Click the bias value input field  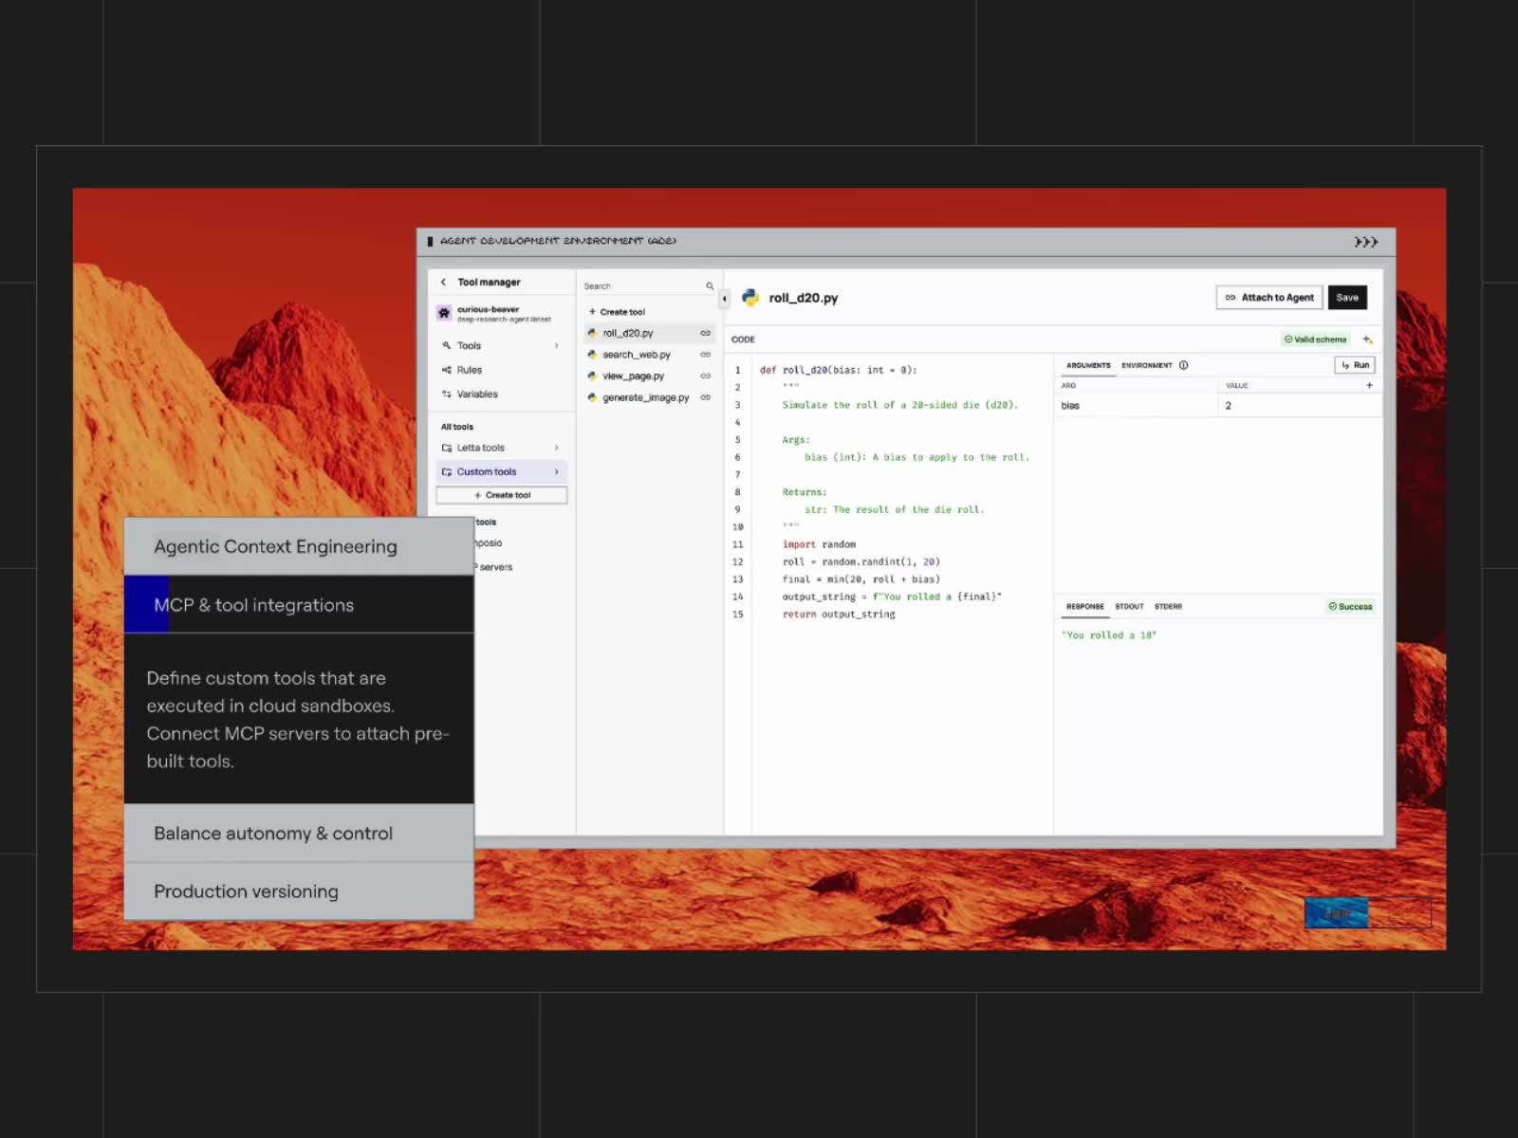(x=1296, y=406)
